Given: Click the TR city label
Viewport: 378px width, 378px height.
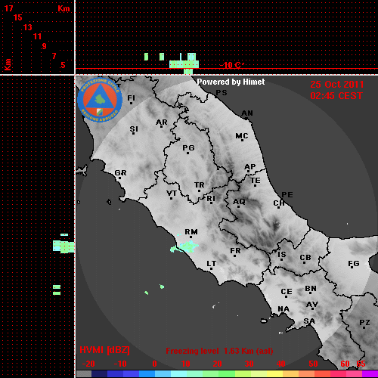Looking at the screenshot, I should point(199,185).
